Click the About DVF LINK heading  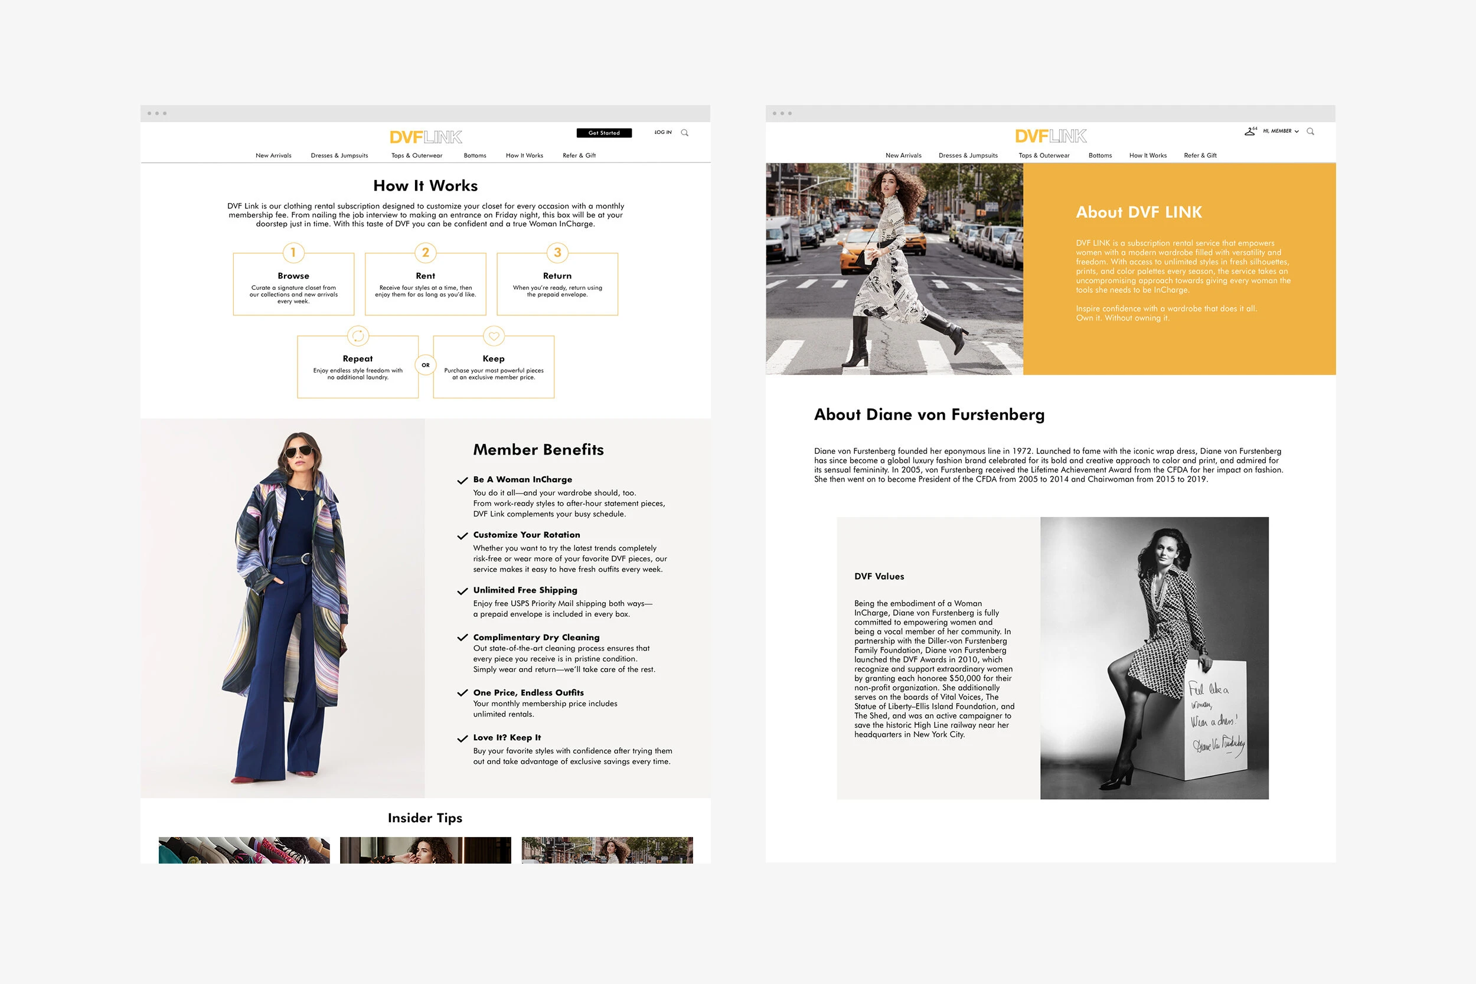[1139, 212]
